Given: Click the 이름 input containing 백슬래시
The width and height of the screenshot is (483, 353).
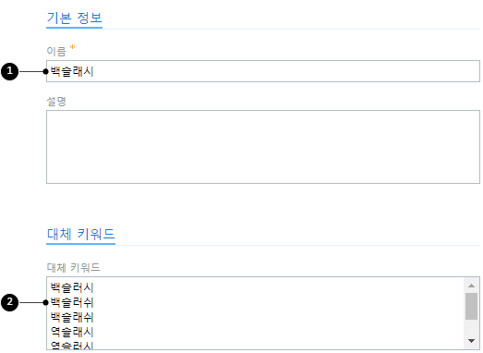Looking at the screenshot, I should click(263, 71).
